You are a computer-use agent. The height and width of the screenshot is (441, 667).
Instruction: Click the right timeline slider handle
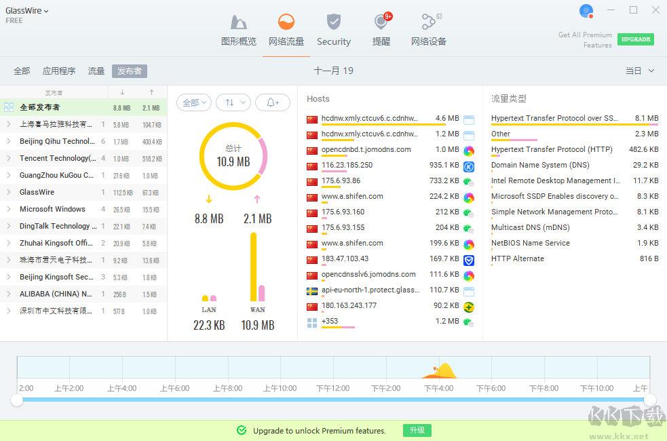(x=649, y=400)
